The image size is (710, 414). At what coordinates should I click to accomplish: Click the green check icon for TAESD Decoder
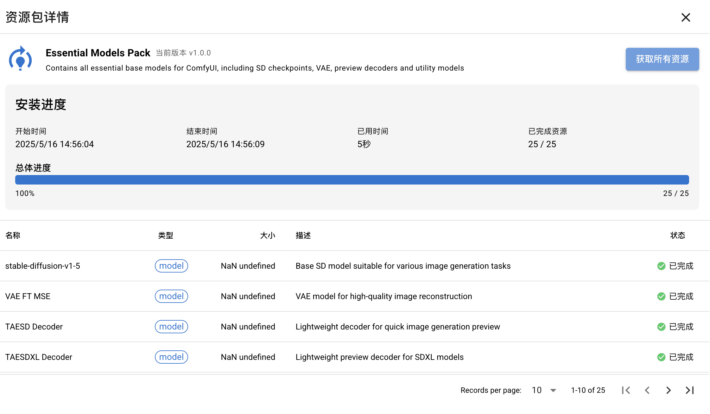[661, 327]
